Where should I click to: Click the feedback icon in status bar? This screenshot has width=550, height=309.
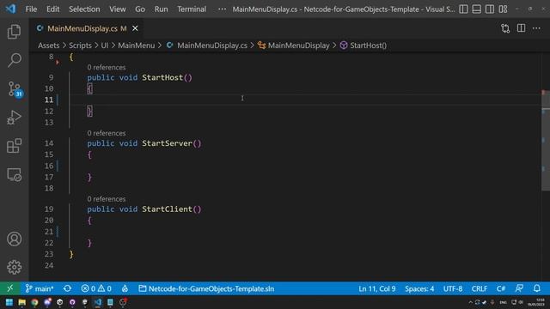(519, 288)
